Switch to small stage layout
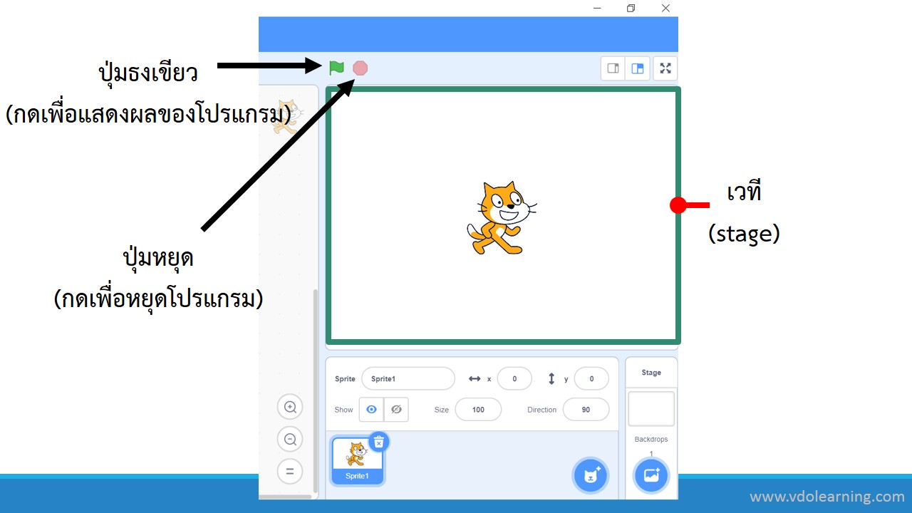912x513 pixels. 613,68
